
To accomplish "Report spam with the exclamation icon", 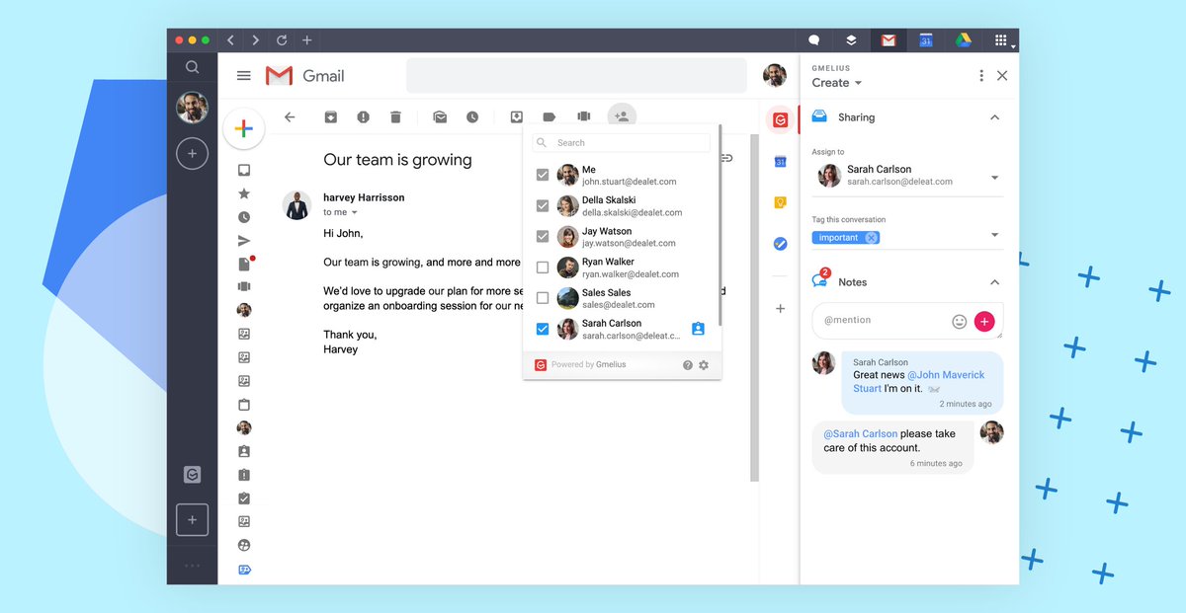I will click(x=363, y=117).
